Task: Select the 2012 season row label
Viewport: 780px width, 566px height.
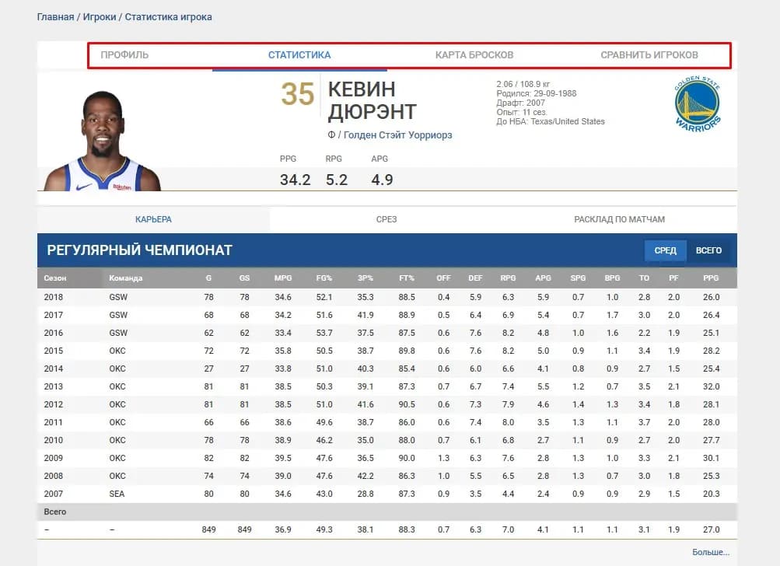Action: click(53, 404)
